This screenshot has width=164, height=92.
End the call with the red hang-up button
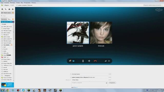[95, 61]
